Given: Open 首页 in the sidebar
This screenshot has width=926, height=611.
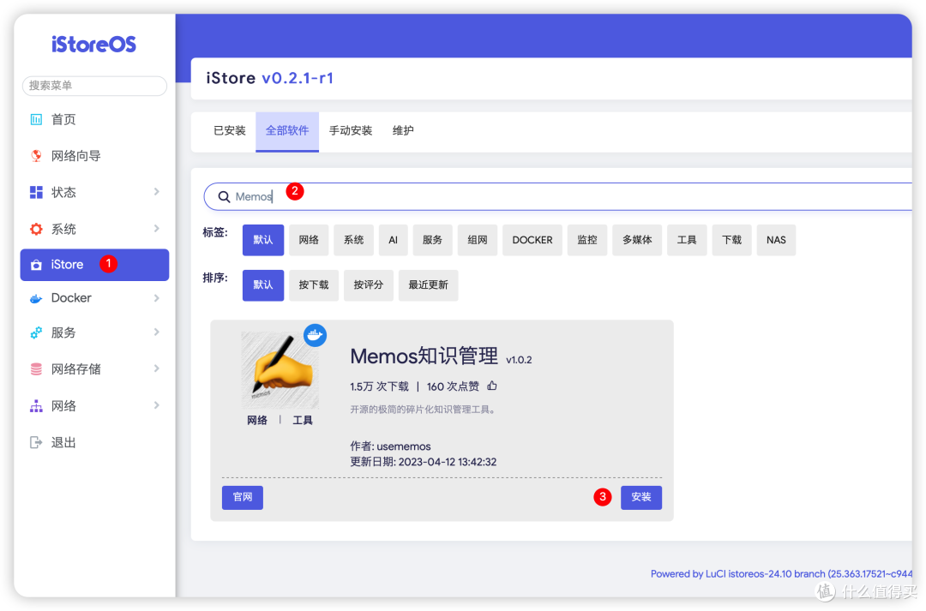Looking at the screenshot, I should [x=94, y=120].
